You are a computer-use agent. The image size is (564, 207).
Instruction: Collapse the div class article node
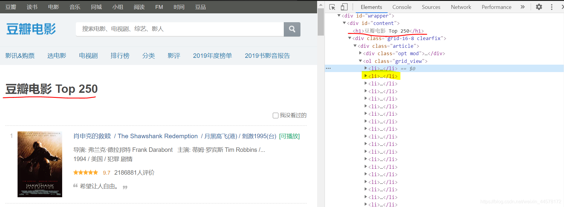[x=355, y=46]
